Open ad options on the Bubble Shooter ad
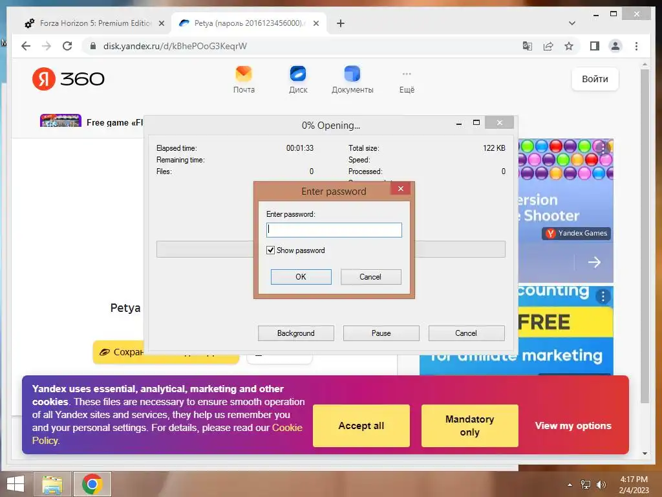 (603, 148)
